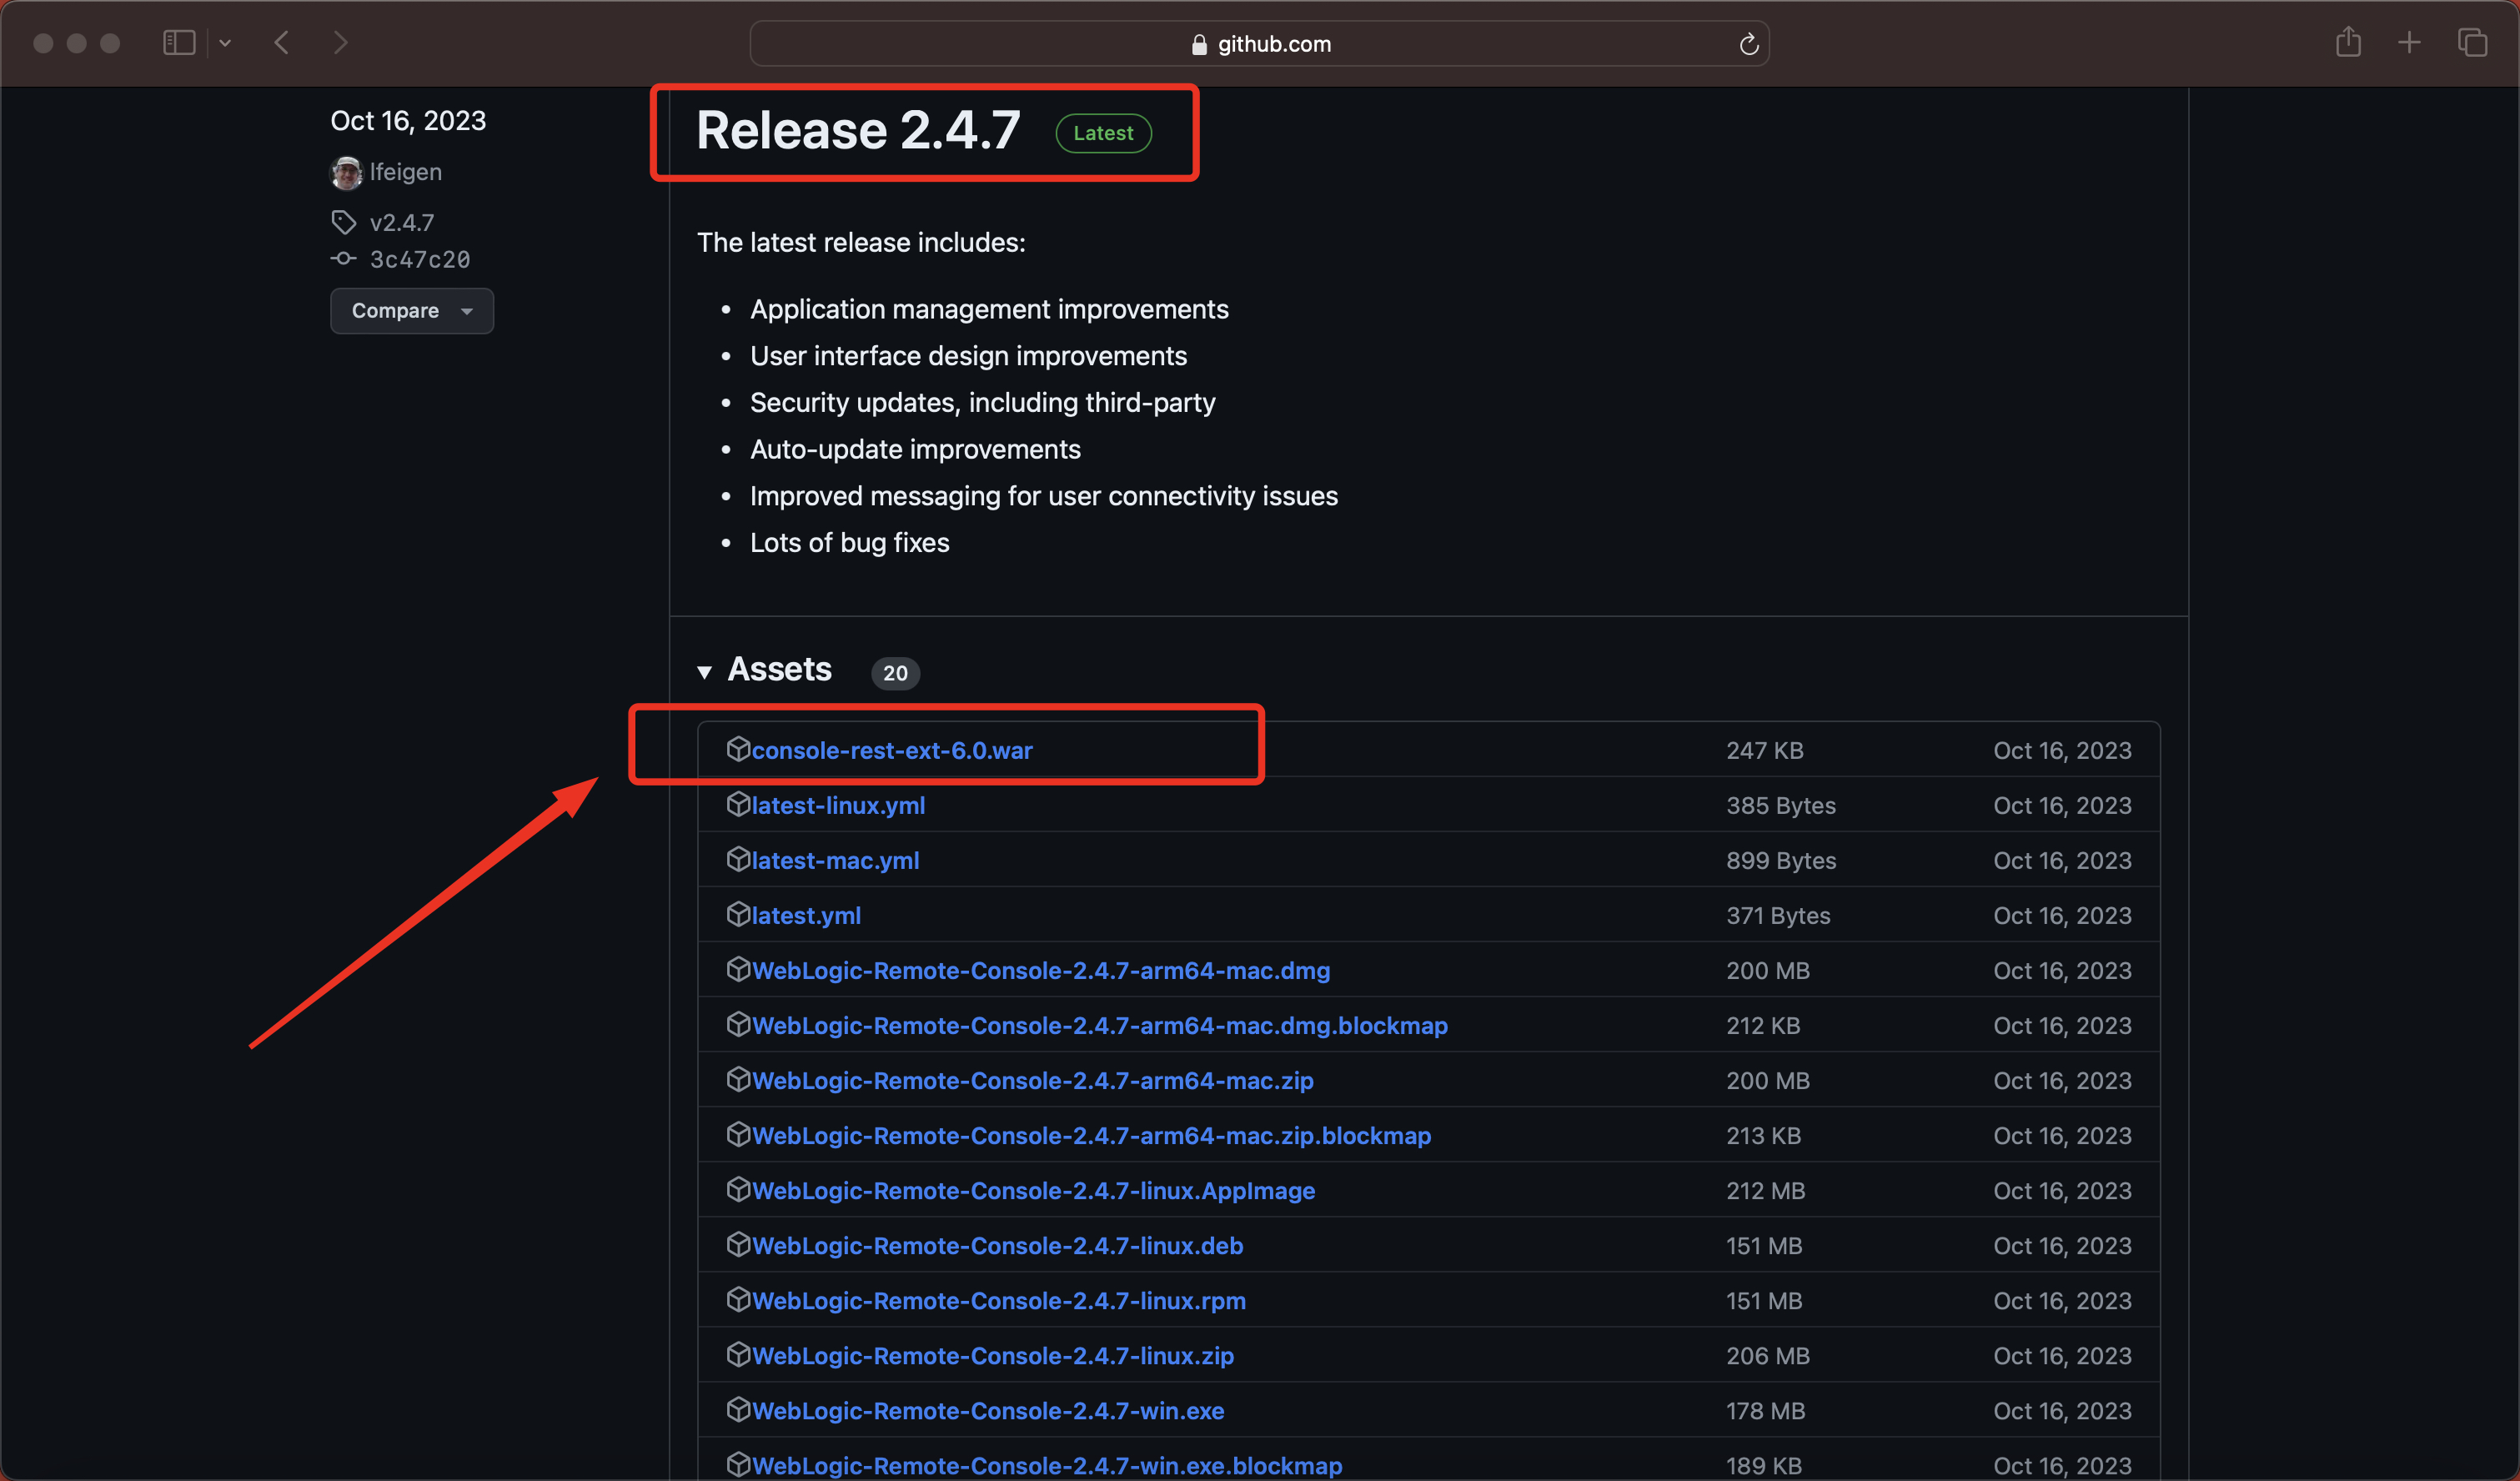Go back using the browser back arrow

click(282, 43)
